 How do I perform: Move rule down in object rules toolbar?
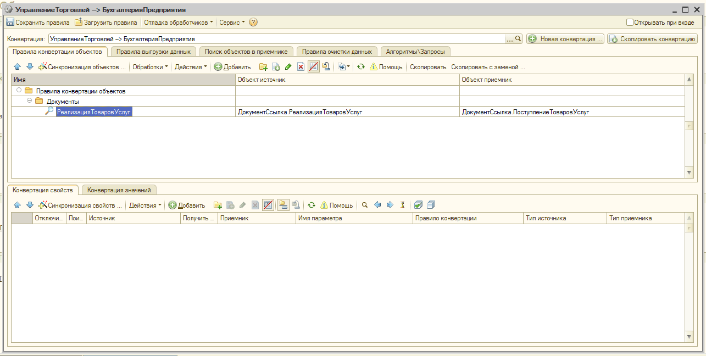click(30, 66)
